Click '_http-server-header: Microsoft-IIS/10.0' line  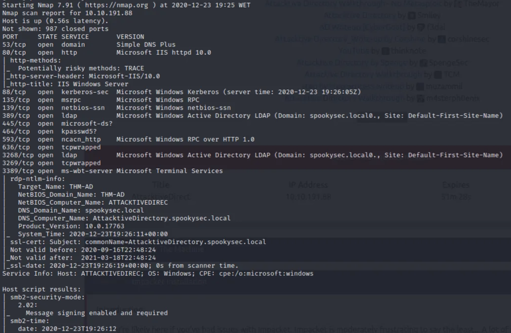tap(83, 76)
